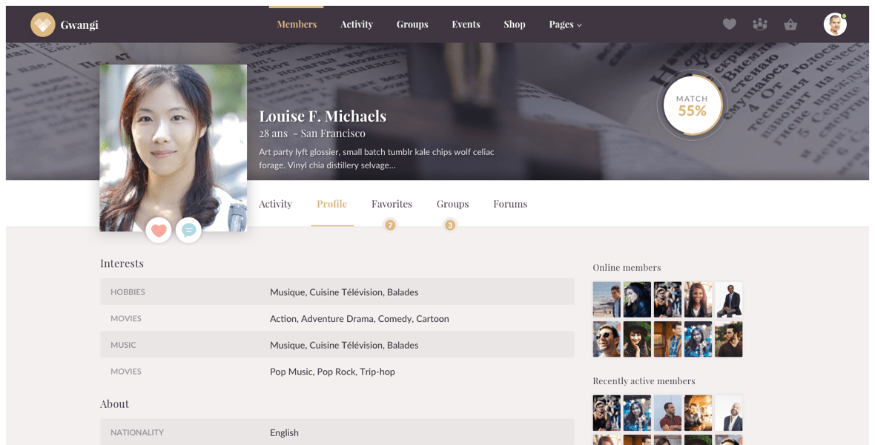Open the shopping basket icon

(790, 24)
